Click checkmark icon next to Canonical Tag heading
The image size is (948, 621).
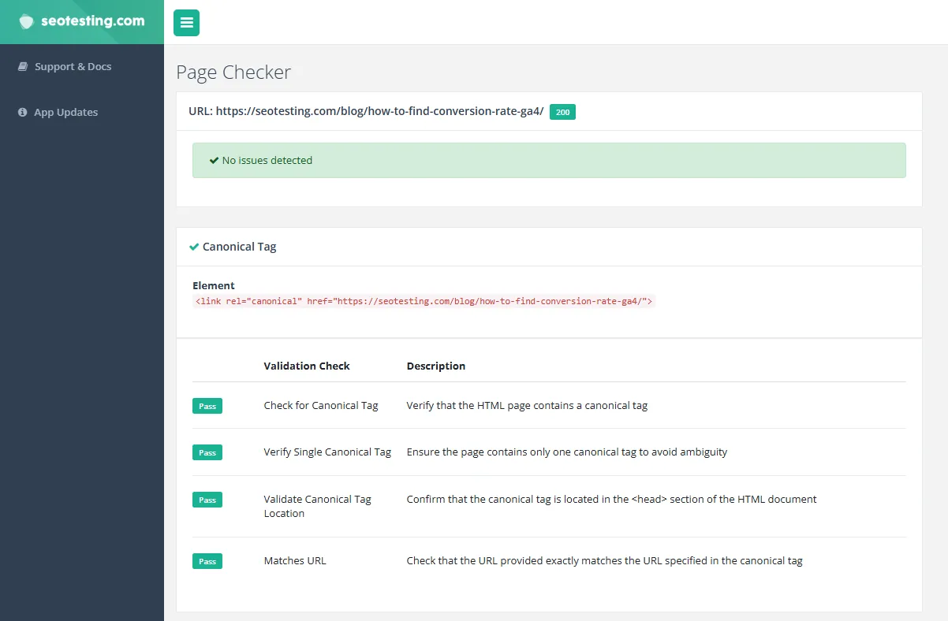194,247
